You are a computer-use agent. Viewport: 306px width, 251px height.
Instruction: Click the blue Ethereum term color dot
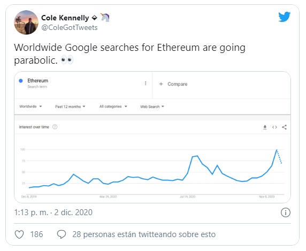21,81
